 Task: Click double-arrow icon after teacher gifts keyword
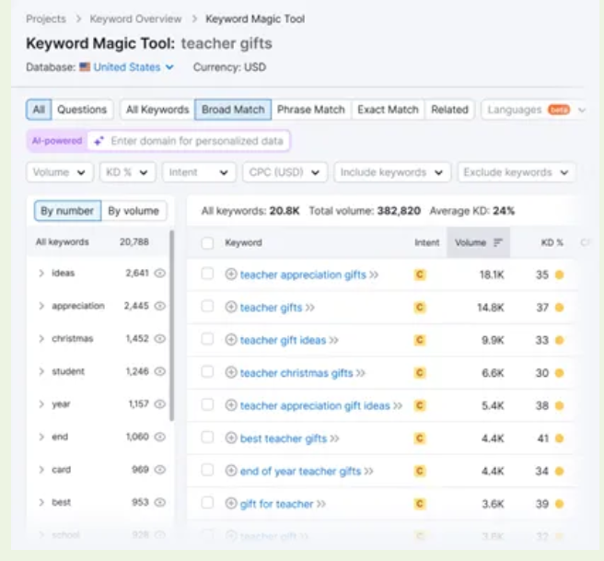tap(310, 308)
